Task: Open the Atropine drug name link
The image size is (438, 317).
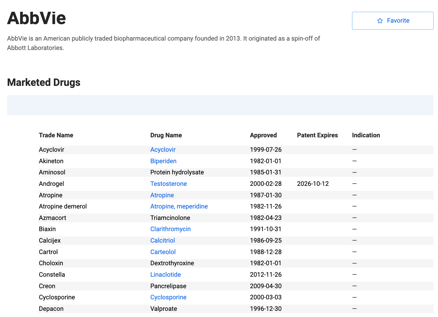Action: click(x=162, y=195)
